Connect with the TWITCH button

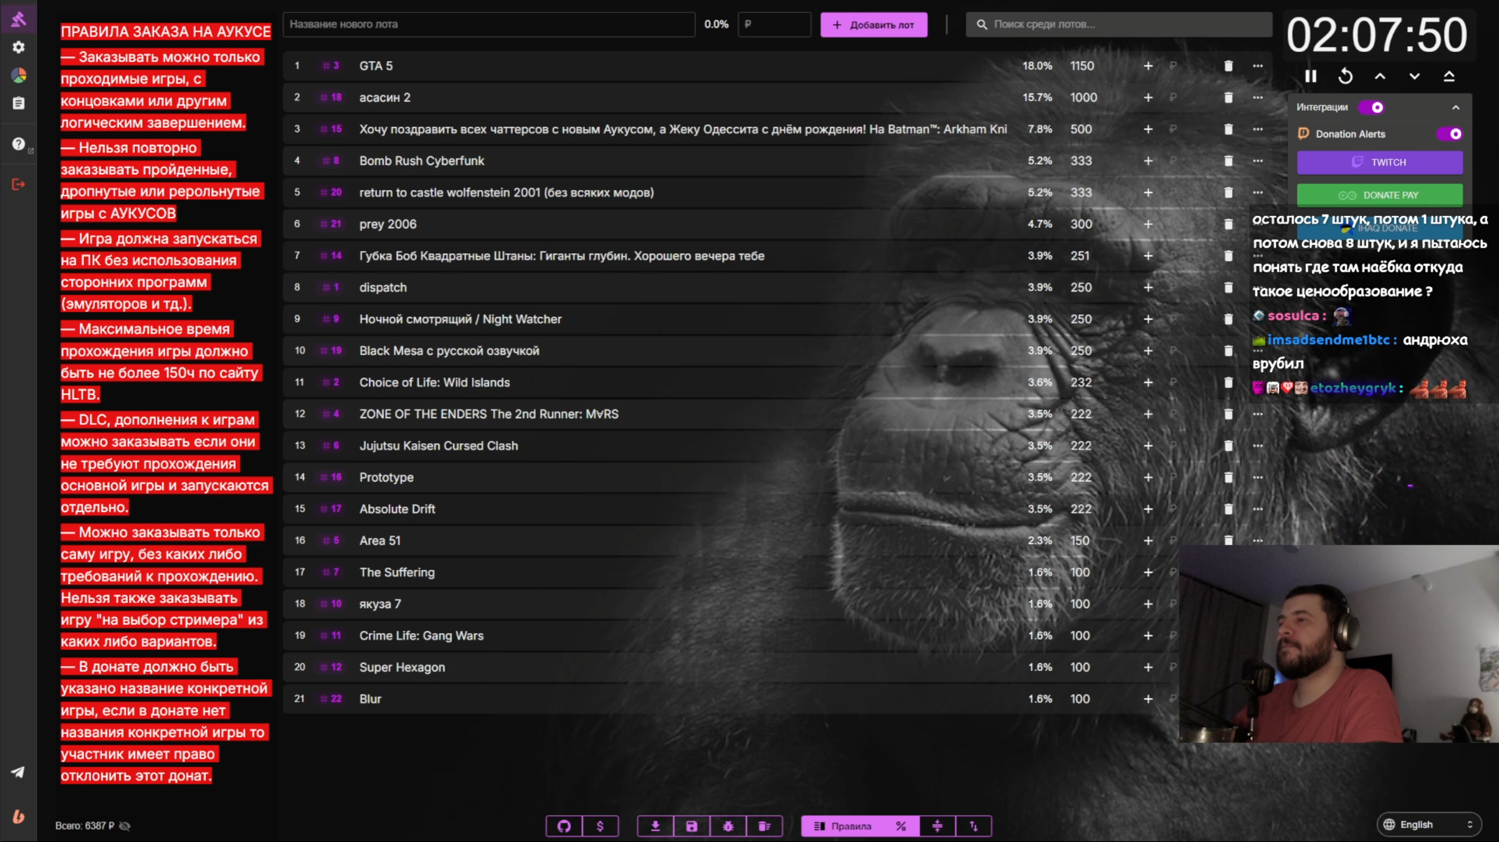1379,162
